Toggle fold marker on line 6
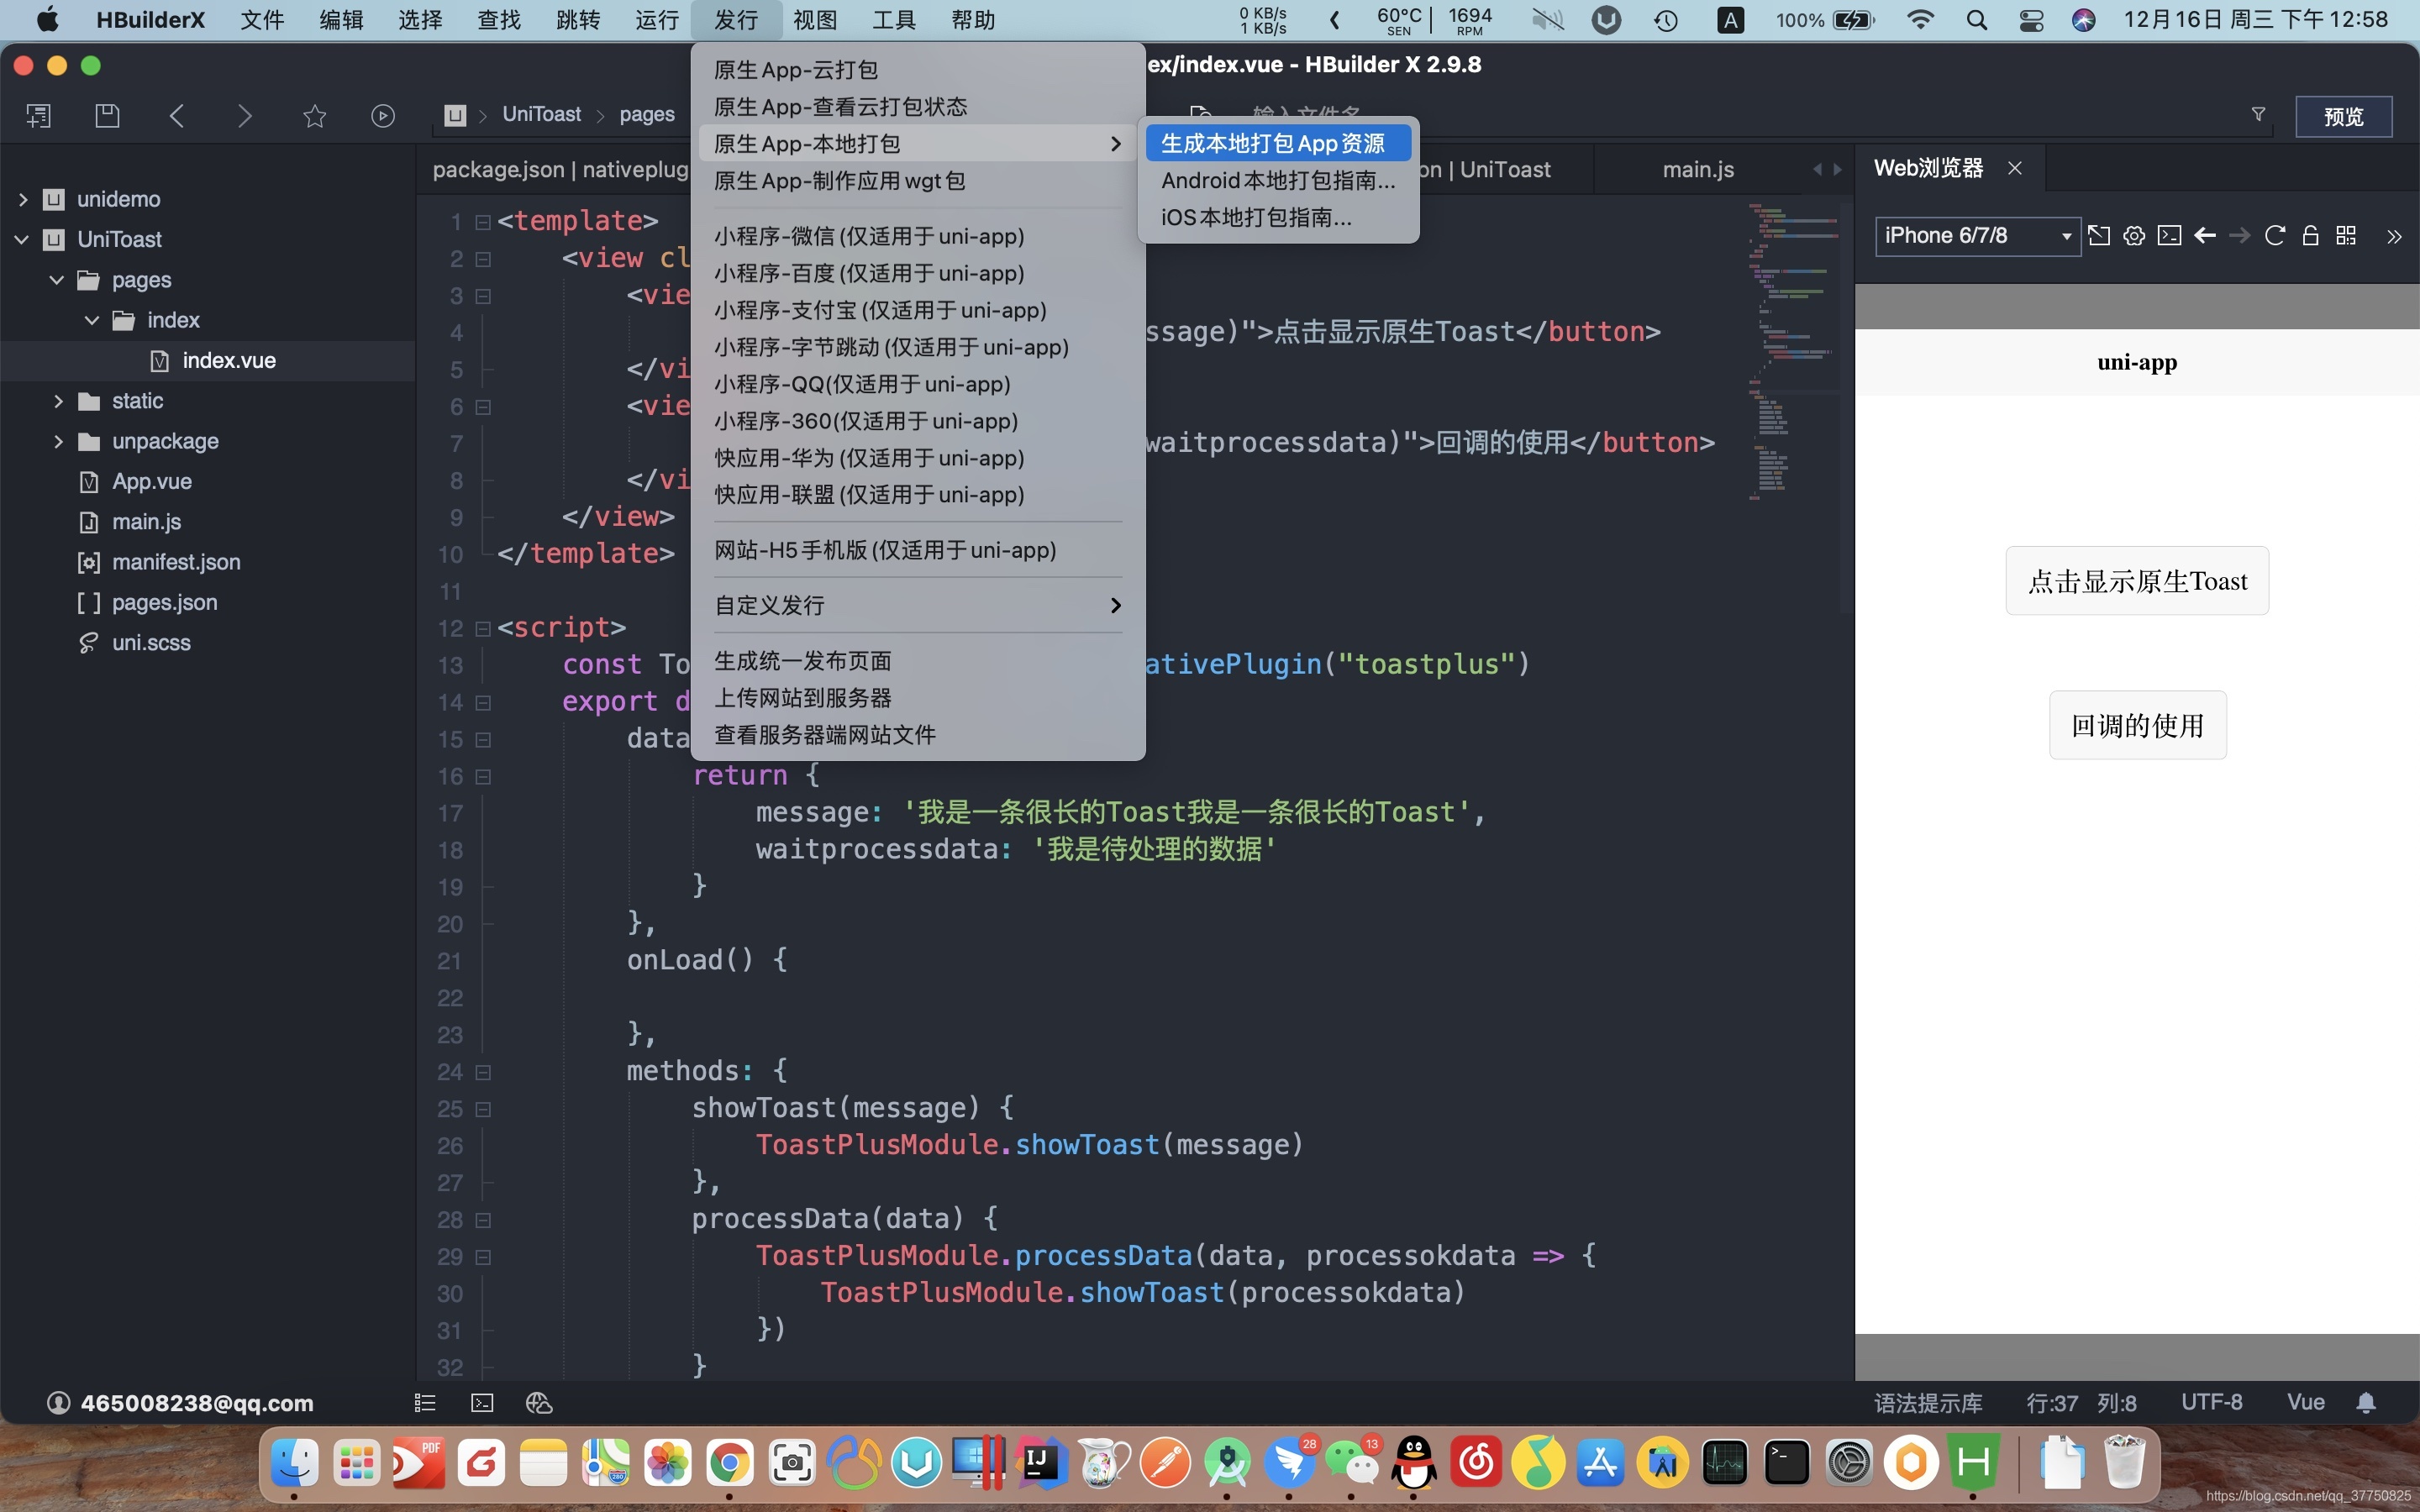 click(x=483, y=407)
